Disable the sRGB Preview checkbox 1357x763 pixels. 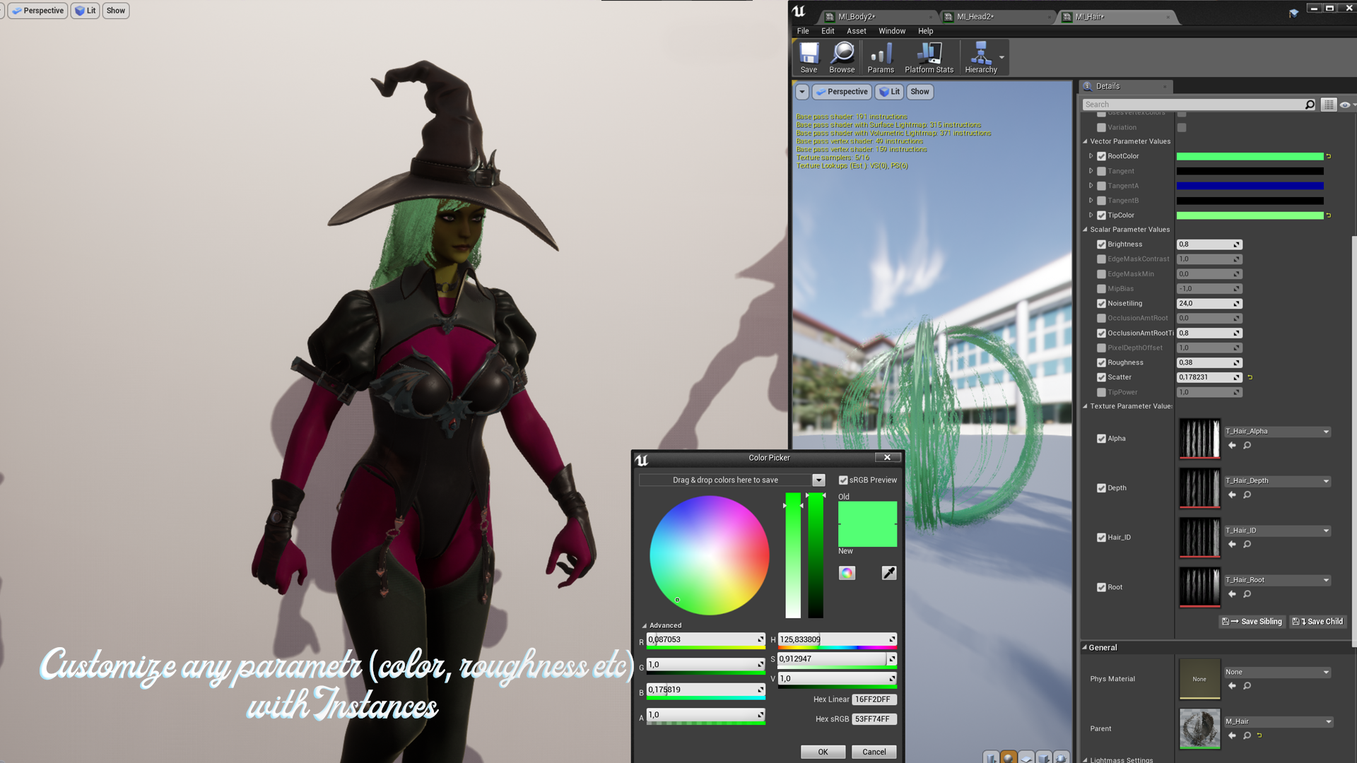tap(843, 480)
